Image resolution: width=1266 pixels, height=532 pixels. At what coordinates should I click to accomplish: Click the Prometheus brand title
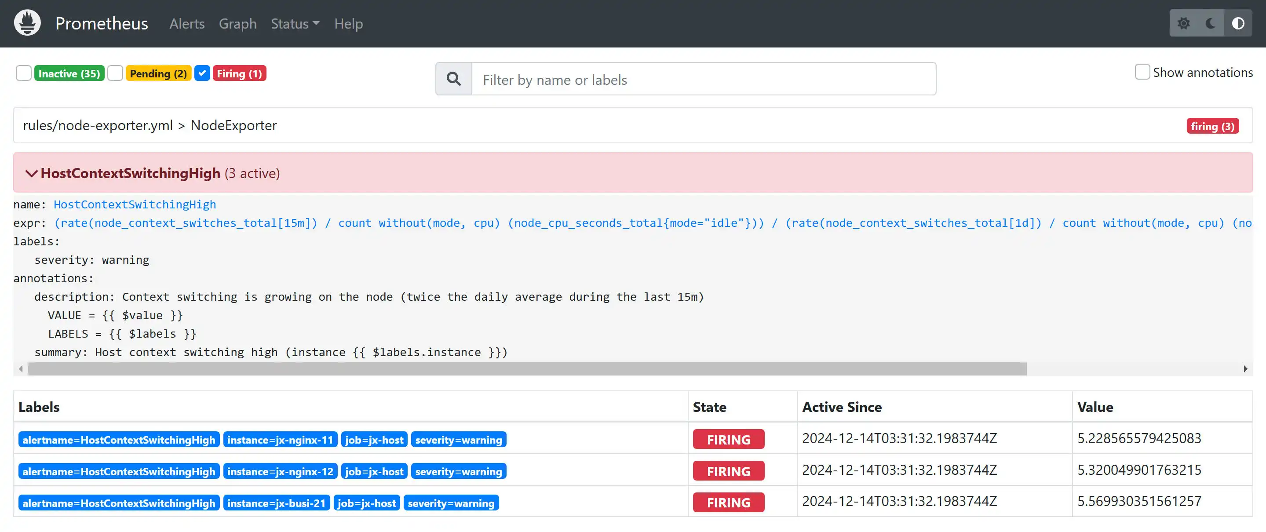coord(101,24)
